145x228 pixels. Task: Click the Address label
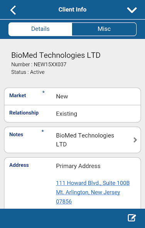point(19,165)
